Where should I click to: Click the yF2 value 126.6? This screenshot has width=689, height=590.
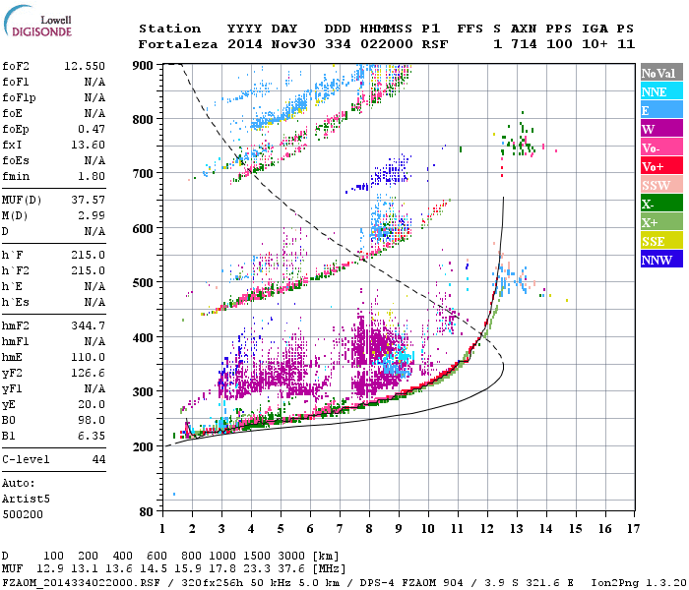tap(88, 373)
